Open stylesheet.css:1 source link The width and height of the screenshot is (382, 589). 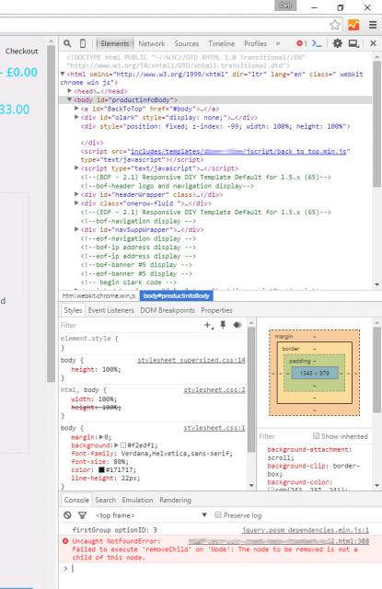pos(214,428)
